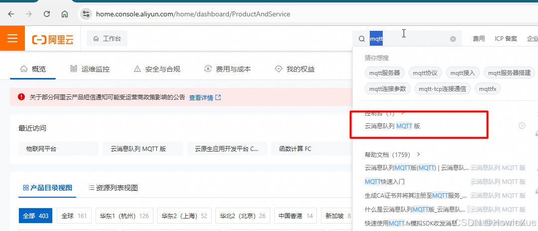Select suggestion mqtt-tcp连接通信
538x231 pixels.
coord(442,89)
